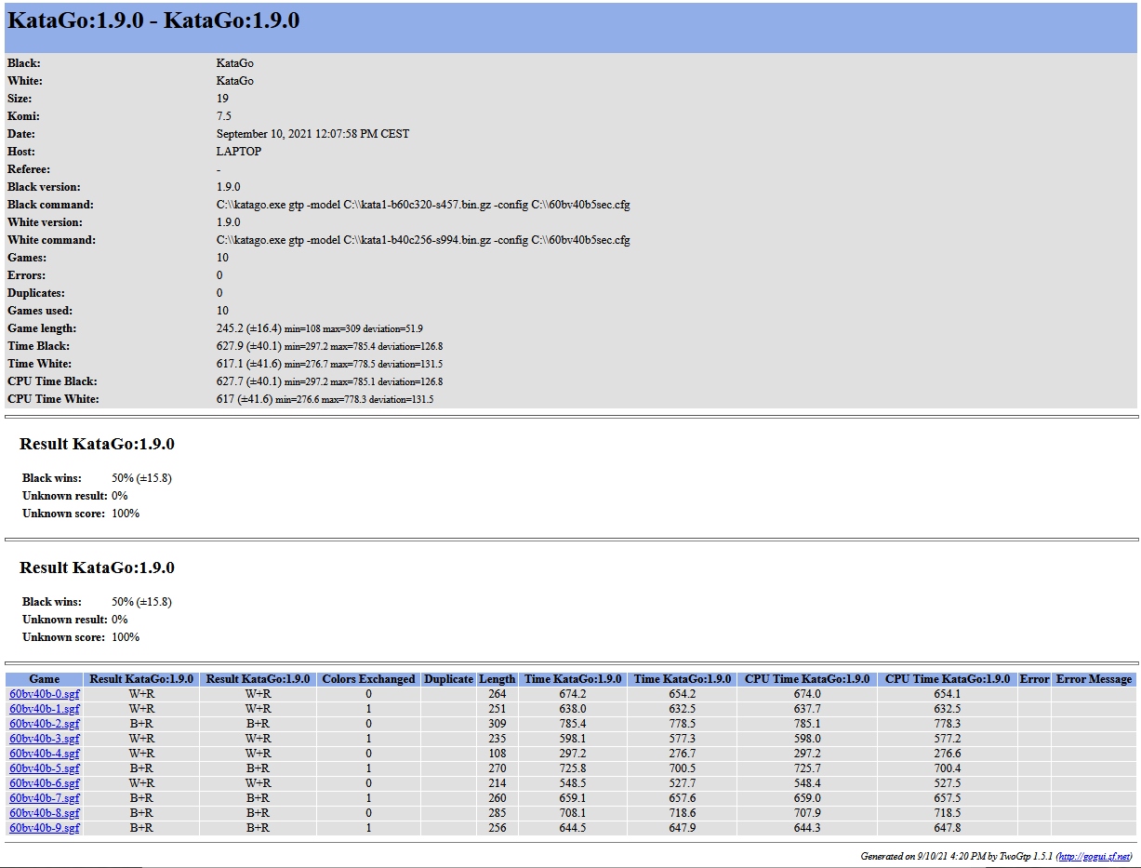The image size is (1141, 868).
Task: Click the Game column header
Action: click(x=45, y=679)
